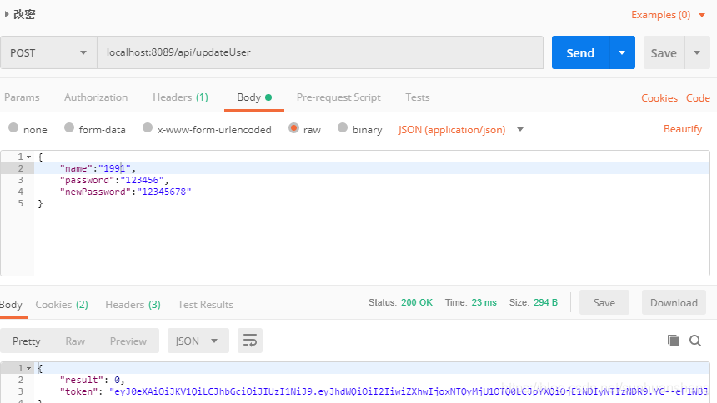The height and width of the screenshot is (403, 717).
Task: Switch to the Params tab
Action: (22, 97)
